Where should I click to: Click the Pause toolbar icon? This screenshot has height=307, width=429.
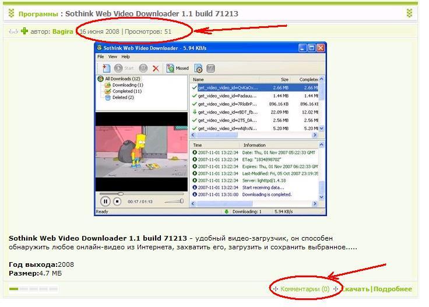tap(143, 68)
